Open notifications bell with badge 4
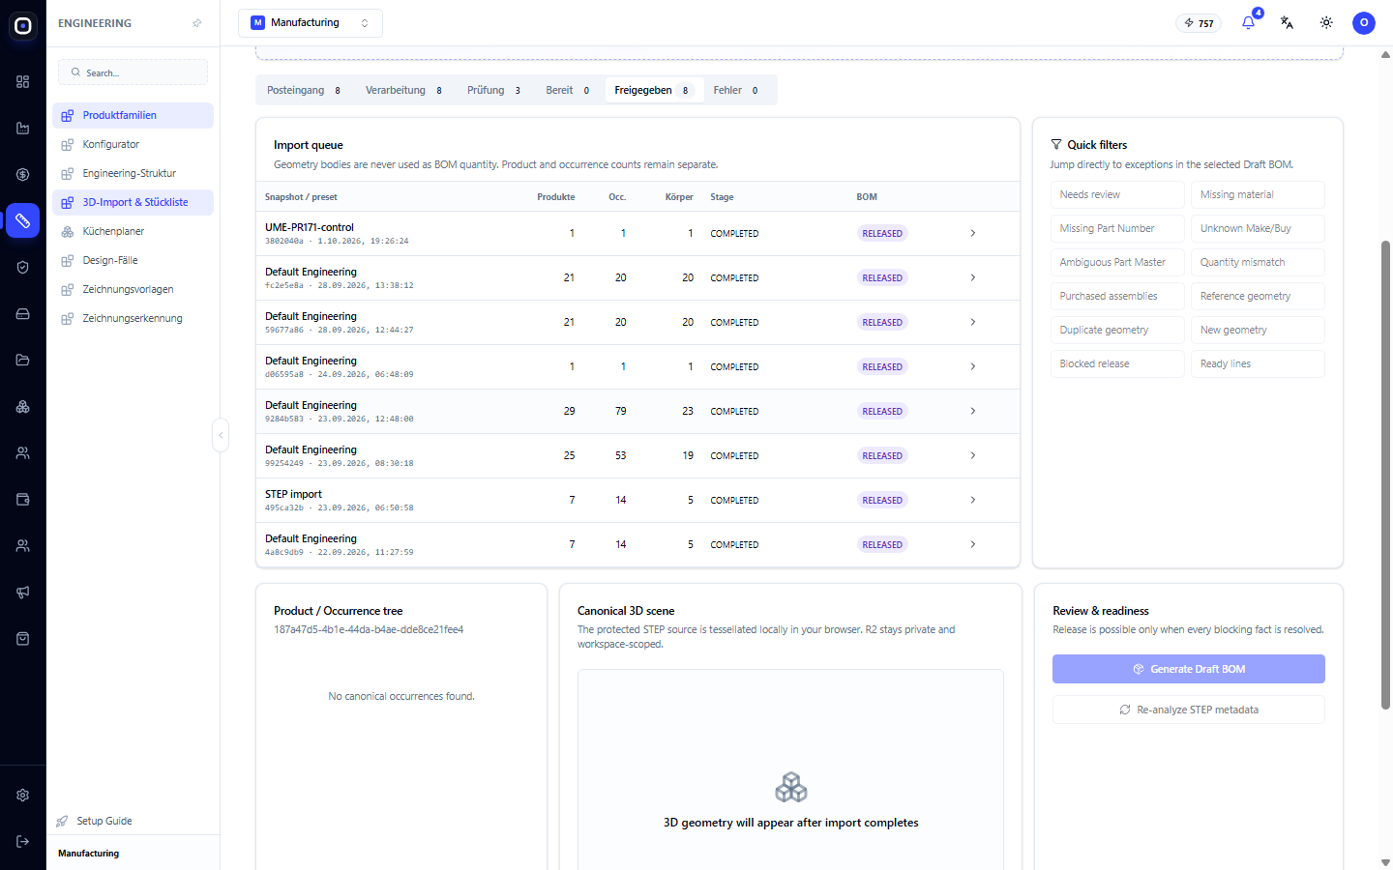 [1249, 22]
